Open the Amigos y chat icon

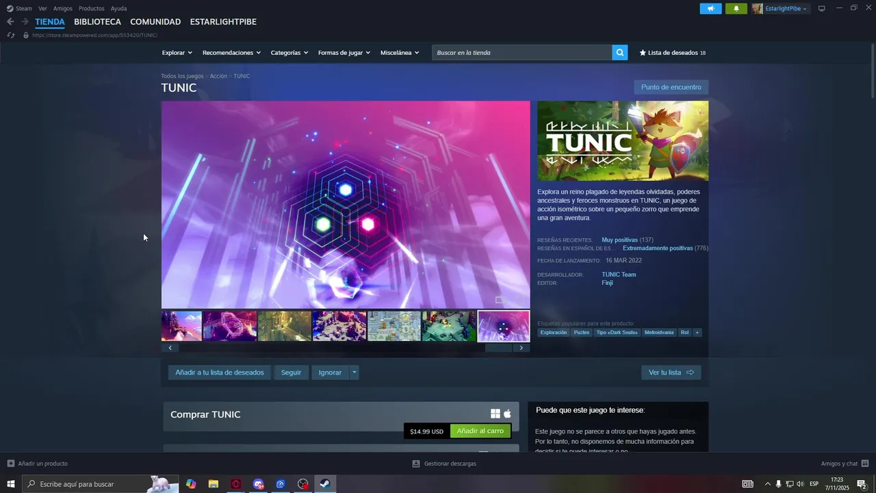865,464
